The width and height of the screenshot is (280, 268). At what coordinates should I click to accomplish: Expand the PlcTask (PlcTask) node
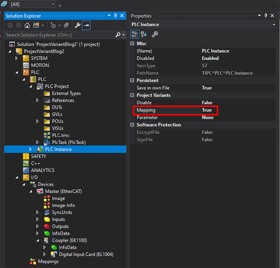pos(38,142)
